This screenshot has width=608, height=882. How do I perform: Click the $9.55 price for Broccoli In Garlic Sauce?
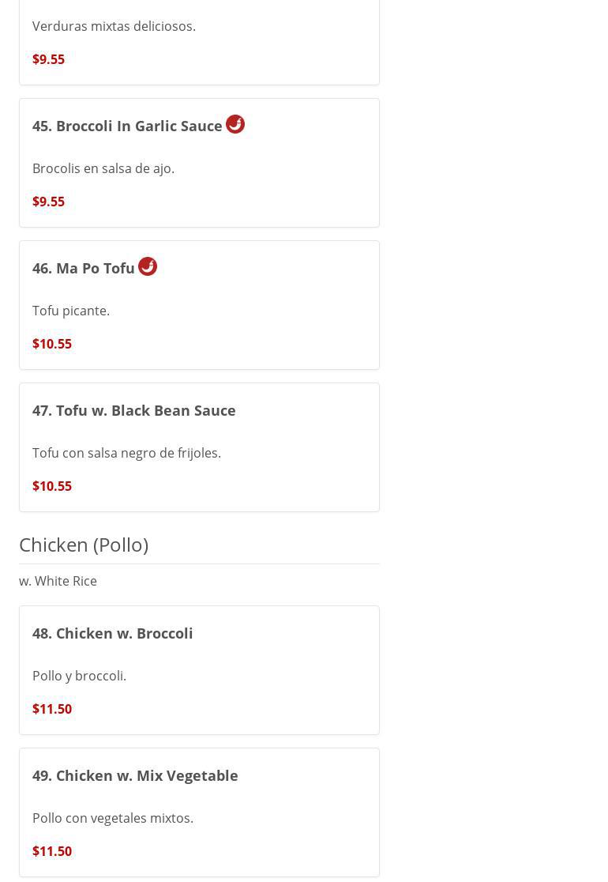[49, 202]
